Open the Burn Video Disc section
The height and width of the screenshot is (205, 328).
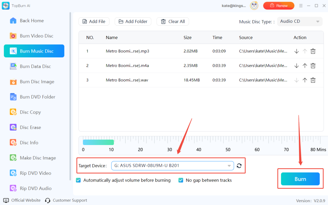click(36, 36)
